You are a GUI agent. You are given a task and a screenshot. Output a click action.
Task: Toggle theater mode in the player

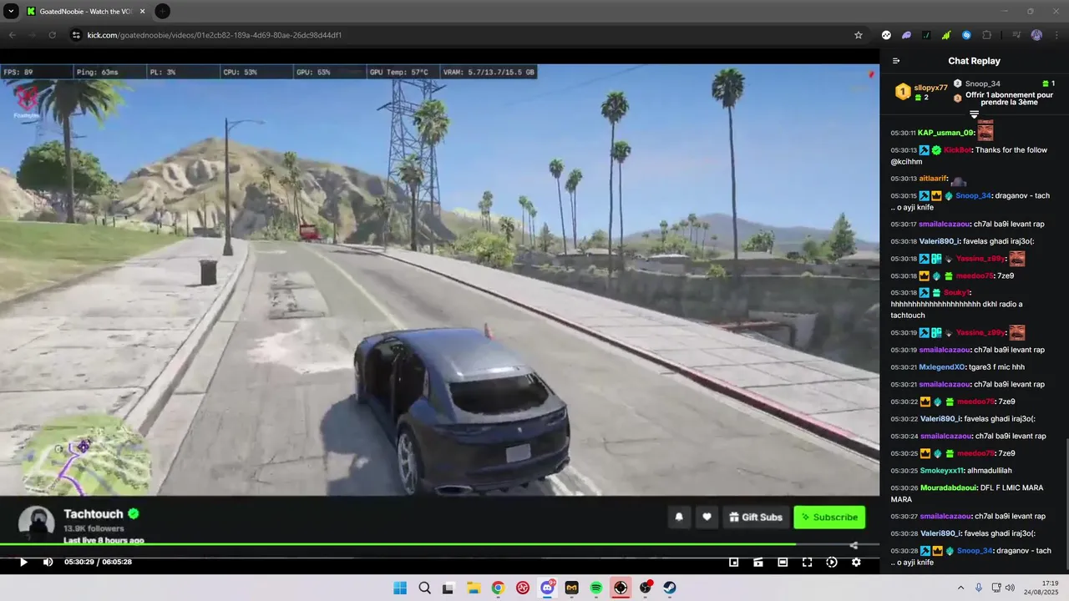(x=783, y=563)
